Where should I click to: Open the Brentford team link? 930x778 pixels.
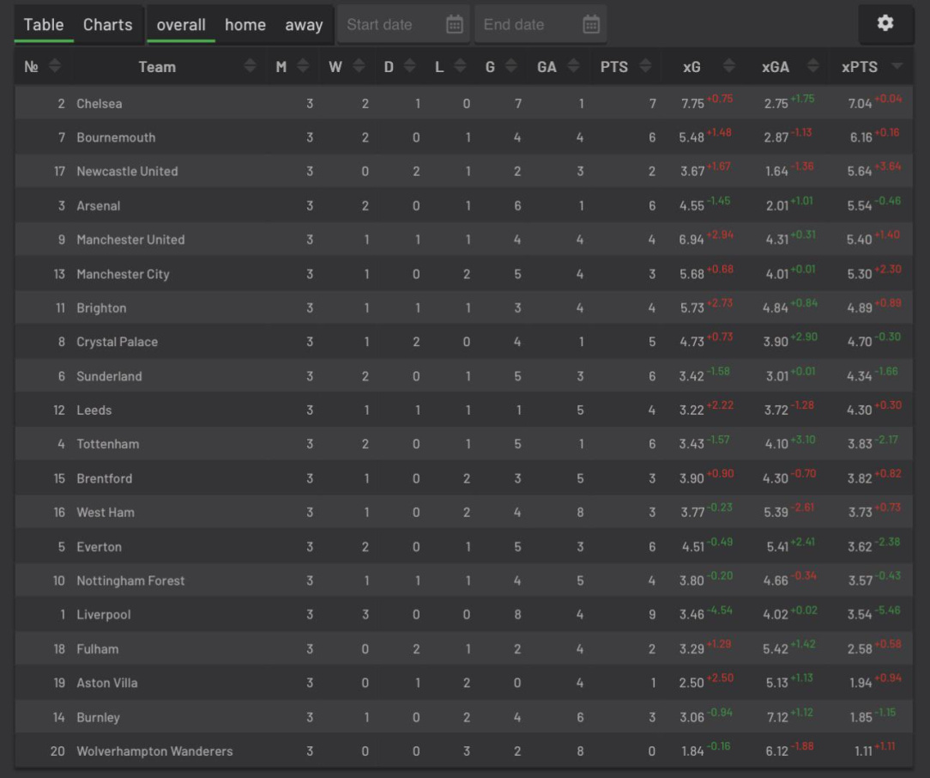point(105,478)
